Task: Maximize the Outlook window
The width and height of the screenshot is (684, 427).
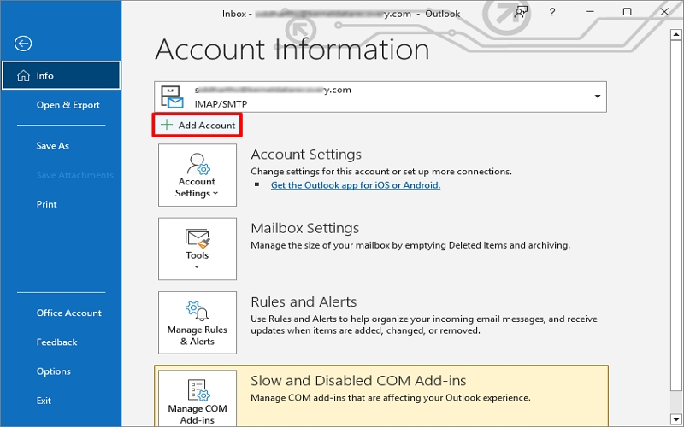Action: tap(627, 12)
